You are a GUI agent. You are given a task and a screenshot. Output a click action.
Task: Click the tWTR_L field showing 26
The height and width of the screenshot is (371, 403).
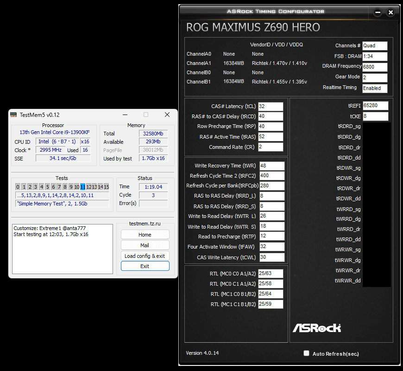pyautogui.click(x=272, y=216)
